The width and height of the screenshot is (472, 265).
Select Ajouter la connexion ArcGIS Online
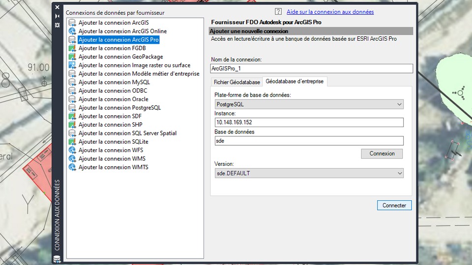coord(122,31)
